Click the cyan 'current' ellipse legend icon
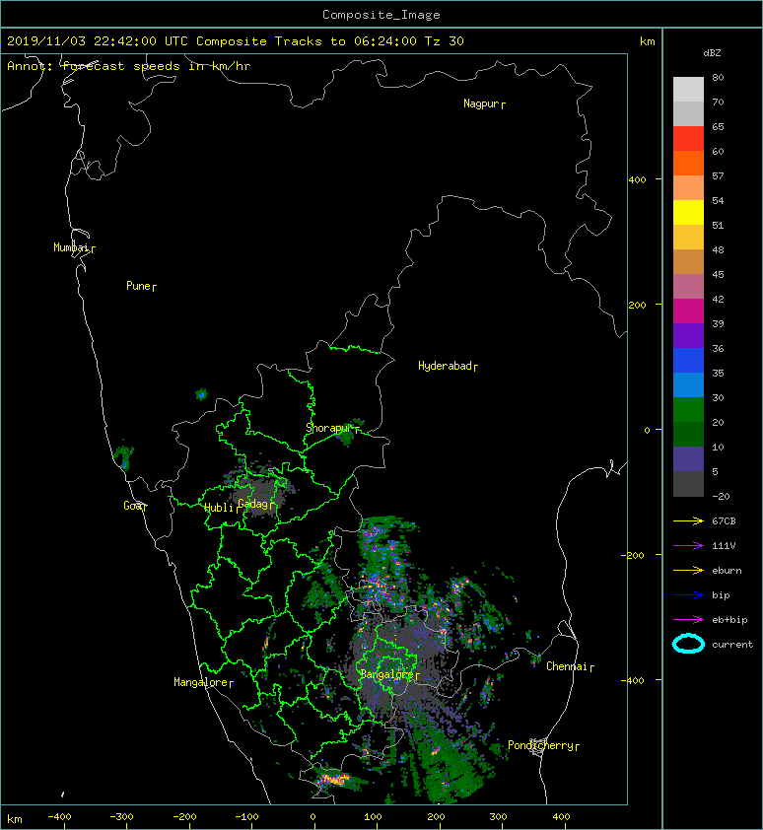Screen dimensions: 763x830 (688, 644)
